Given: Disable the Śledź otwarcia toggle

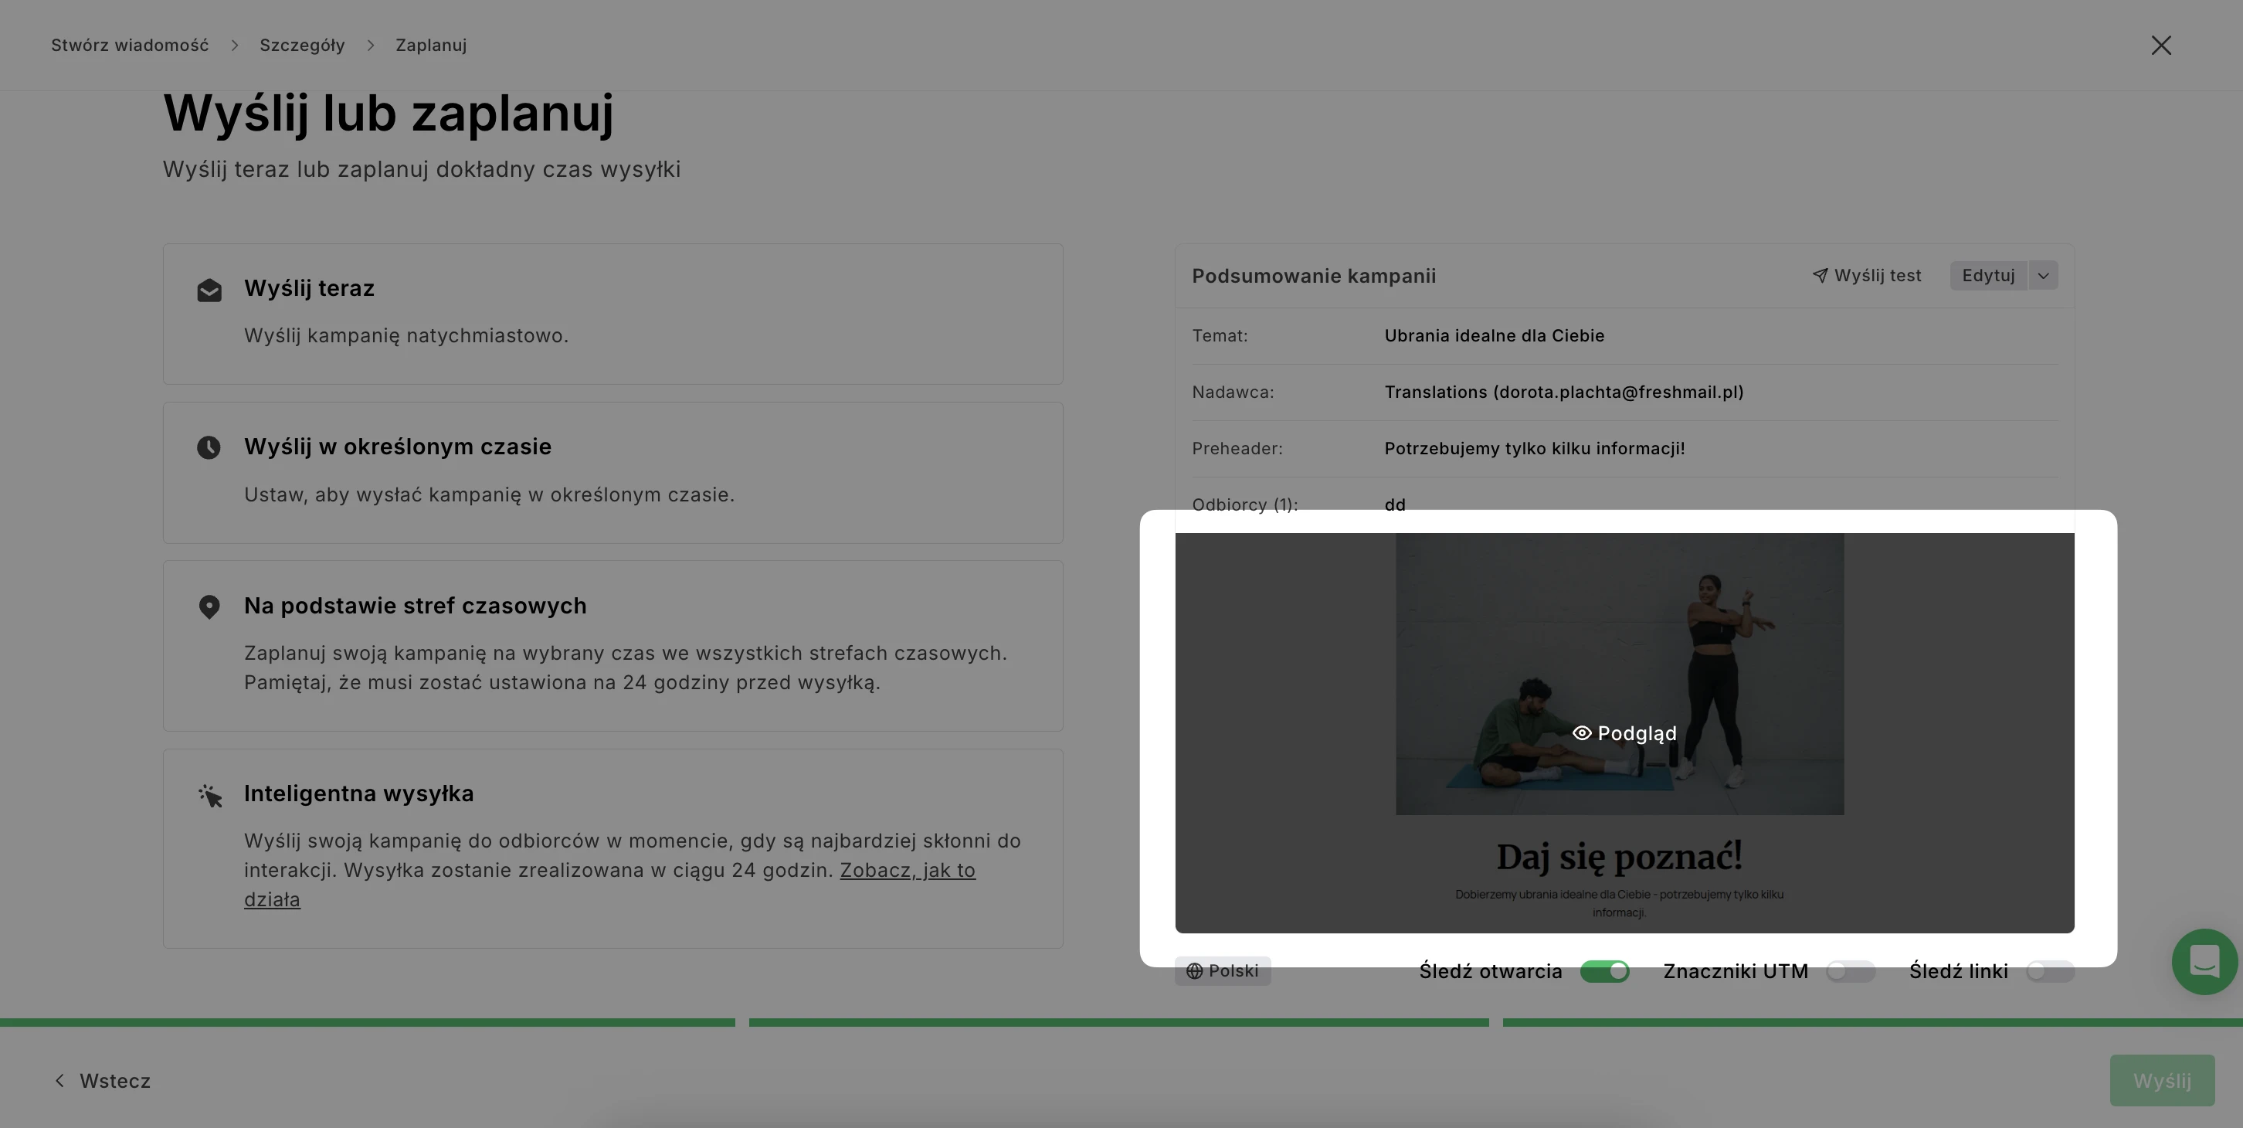Looking at the screenshot, I should [1605, 971].
